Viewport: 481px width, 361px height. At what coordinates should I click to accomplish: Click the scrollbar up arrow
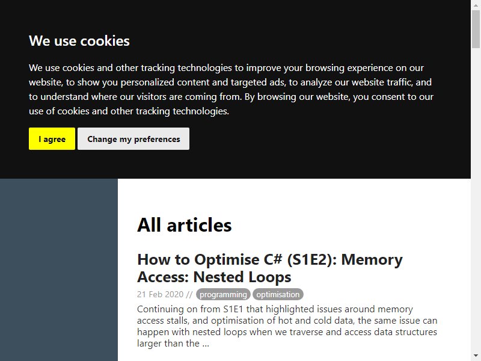(476, 5)
